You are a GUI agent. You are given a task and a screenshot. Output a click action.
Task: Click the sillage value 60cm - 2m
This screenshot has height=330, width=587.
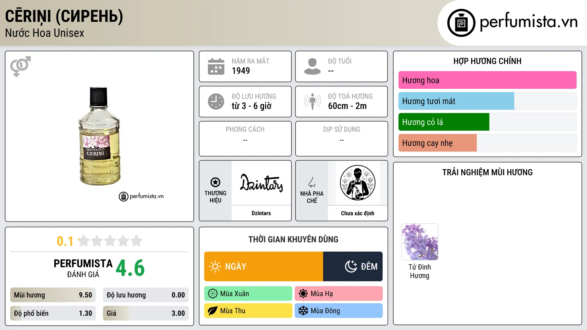[347, 106]
